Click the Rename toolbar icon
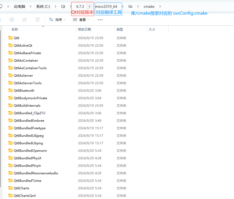 (x=12, y=20)
